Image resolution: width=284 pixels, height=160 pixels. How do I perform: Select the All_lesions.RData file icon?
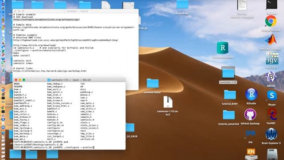223,48
